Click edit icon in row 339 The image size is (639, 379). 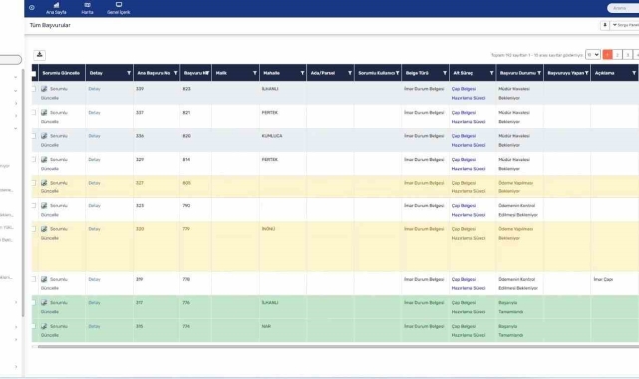[44, 89]
